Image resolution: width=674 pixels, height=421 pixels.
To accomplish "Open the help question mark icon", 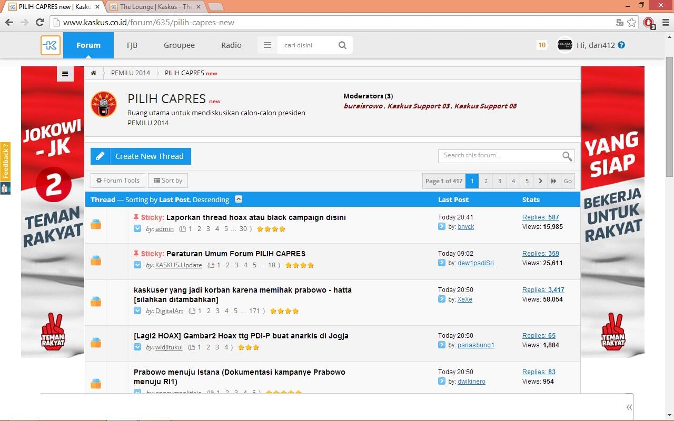I will point(621,45).
